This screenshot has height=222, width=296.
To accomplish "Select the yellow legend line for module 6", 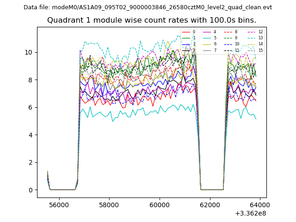I will click(208, 44).
